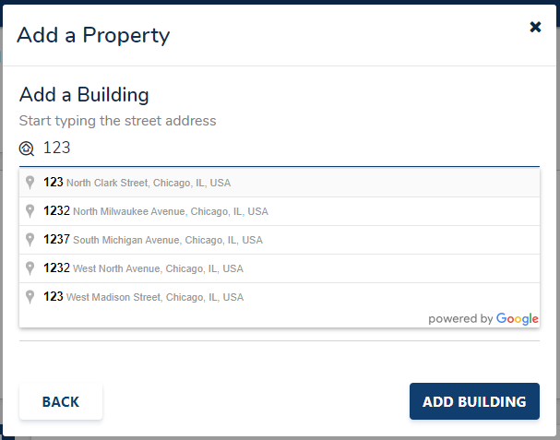Select 1232 West North Avenue suggestion
The image size is (560, 440).
(145, 268)
